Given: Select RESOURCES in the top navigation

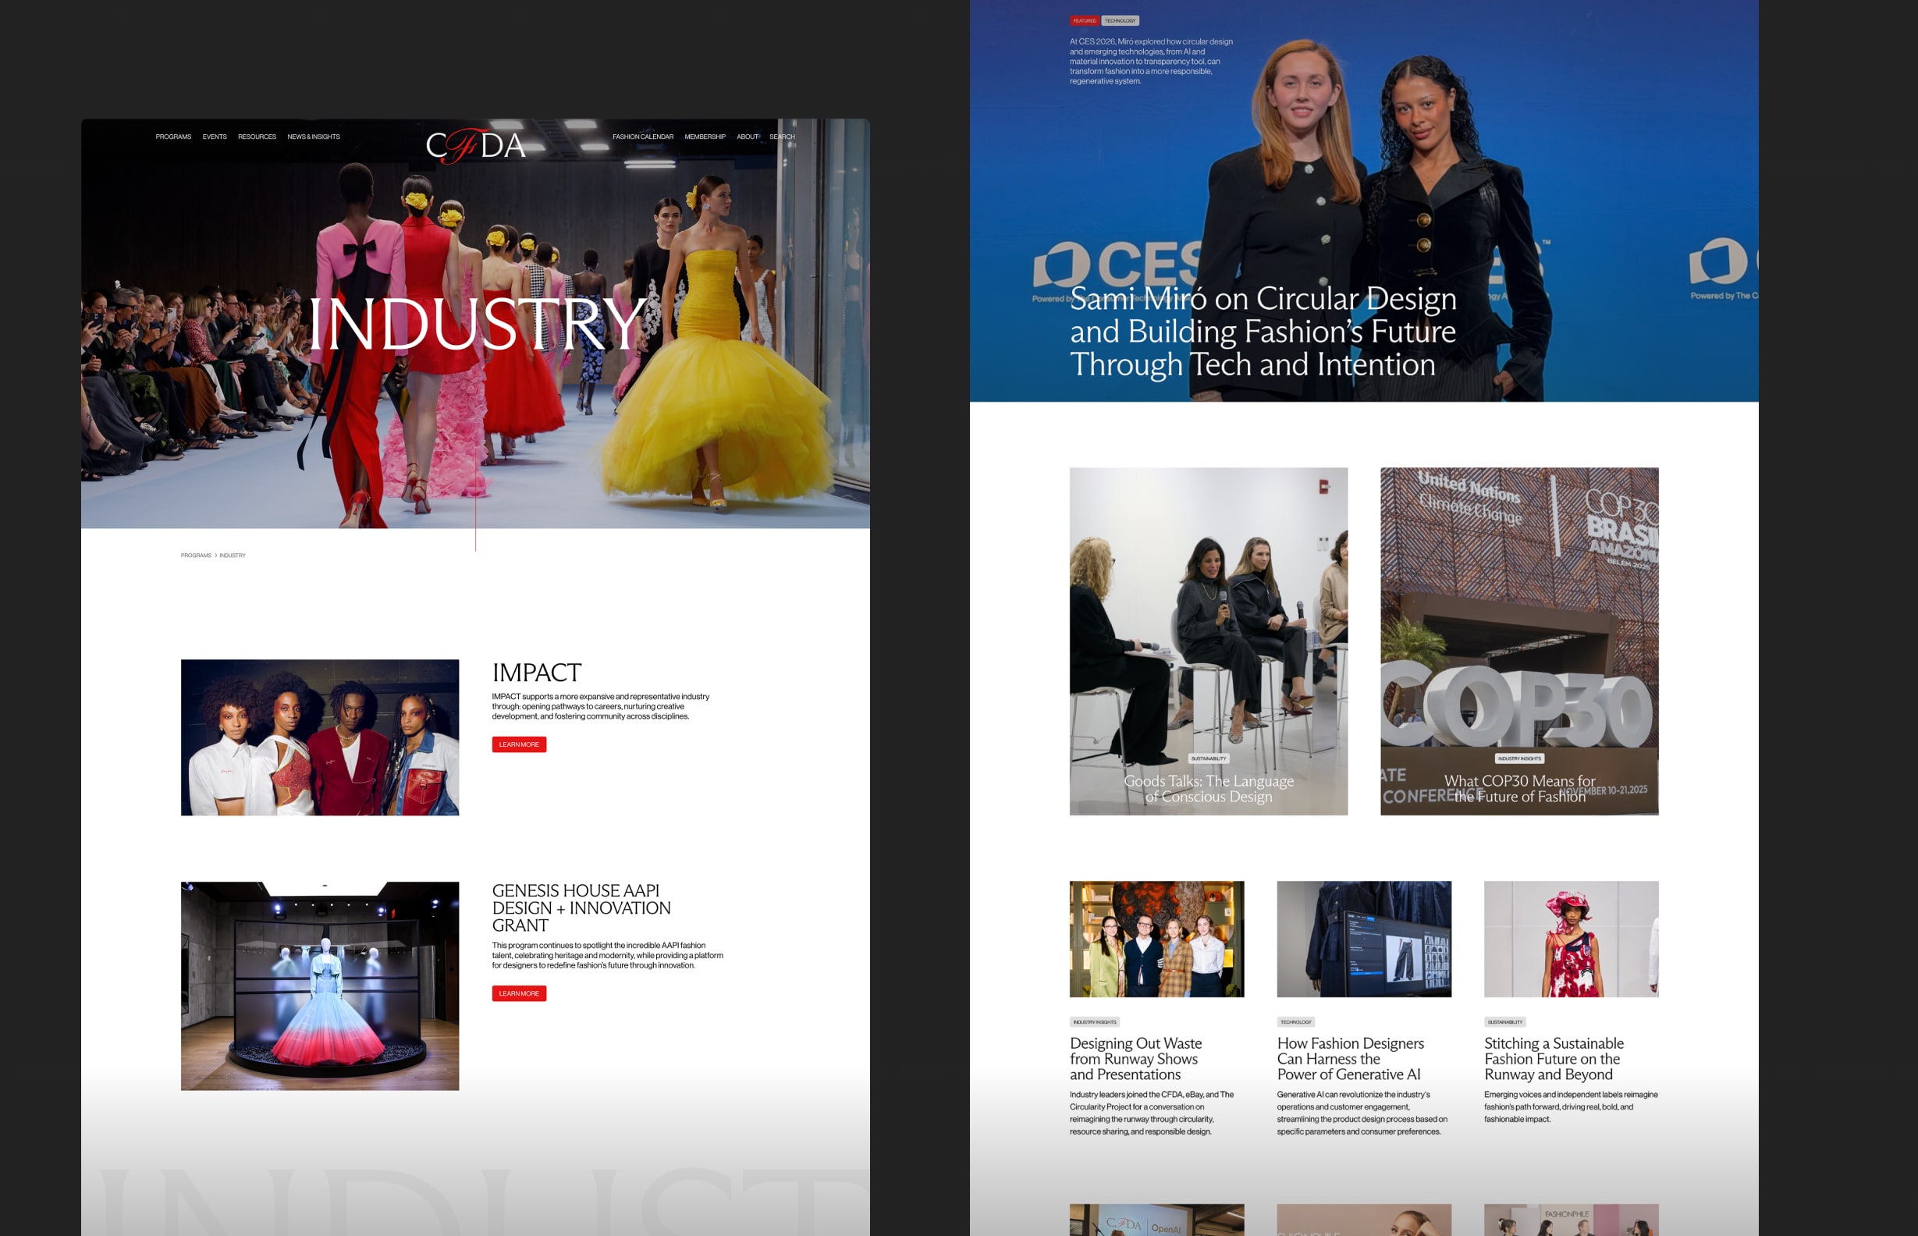Looking at the screenshot, I should click(257, 137).
